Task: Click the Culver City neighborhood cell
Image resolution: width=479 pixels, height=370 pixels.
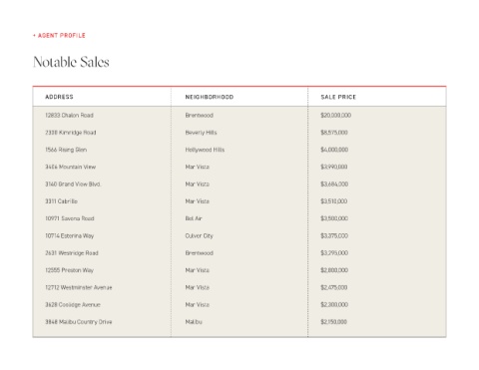Action: (200, 235)
